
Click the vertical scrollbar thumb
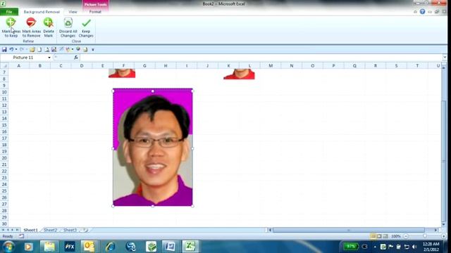pos(444,161)
